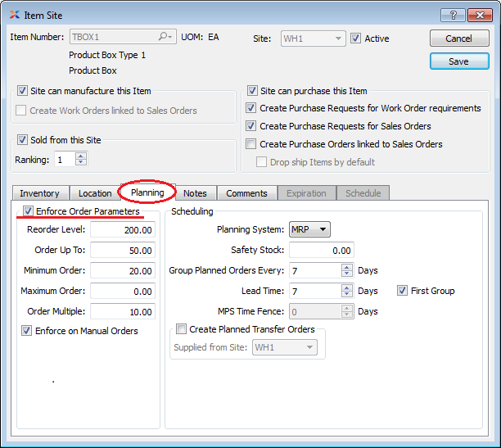Viewport: 501px width, 448px height.
Task: Enable Create Planned Transfer Orders
Action: pos(181,329)
